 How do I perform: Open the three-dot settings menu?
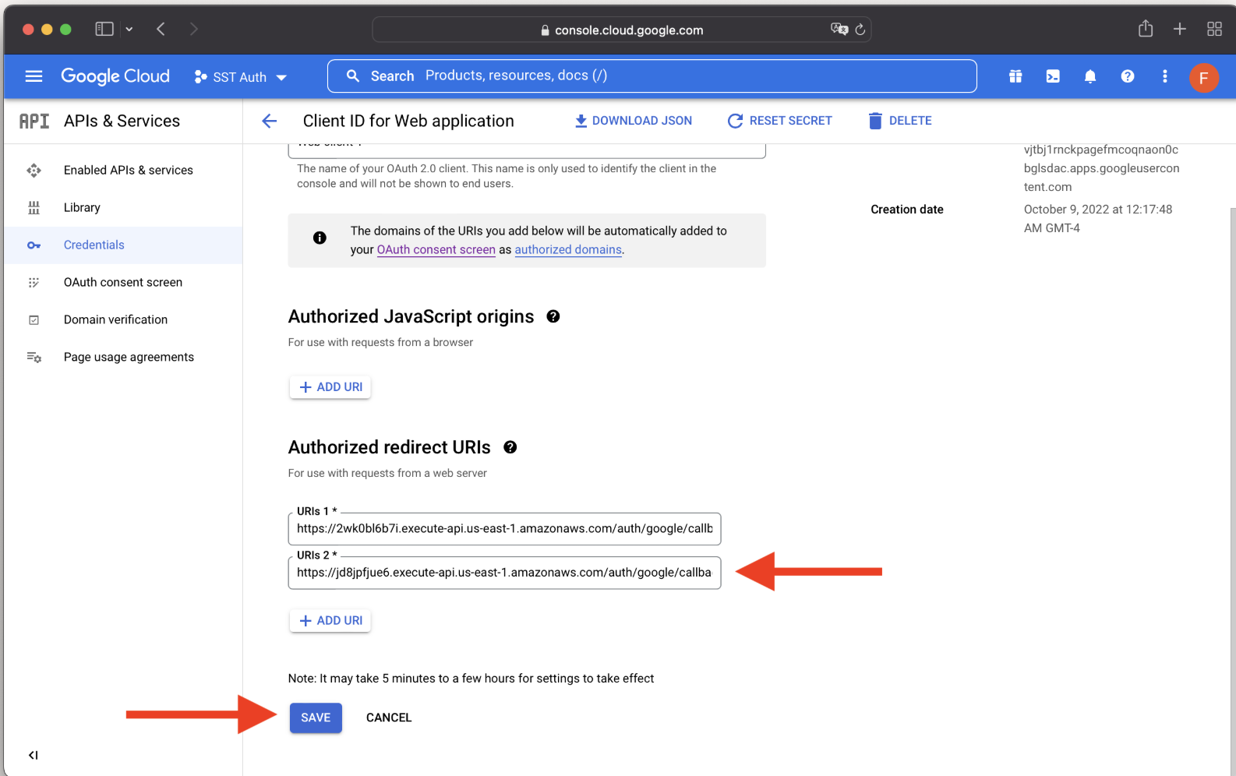(x=1165, y=76)
